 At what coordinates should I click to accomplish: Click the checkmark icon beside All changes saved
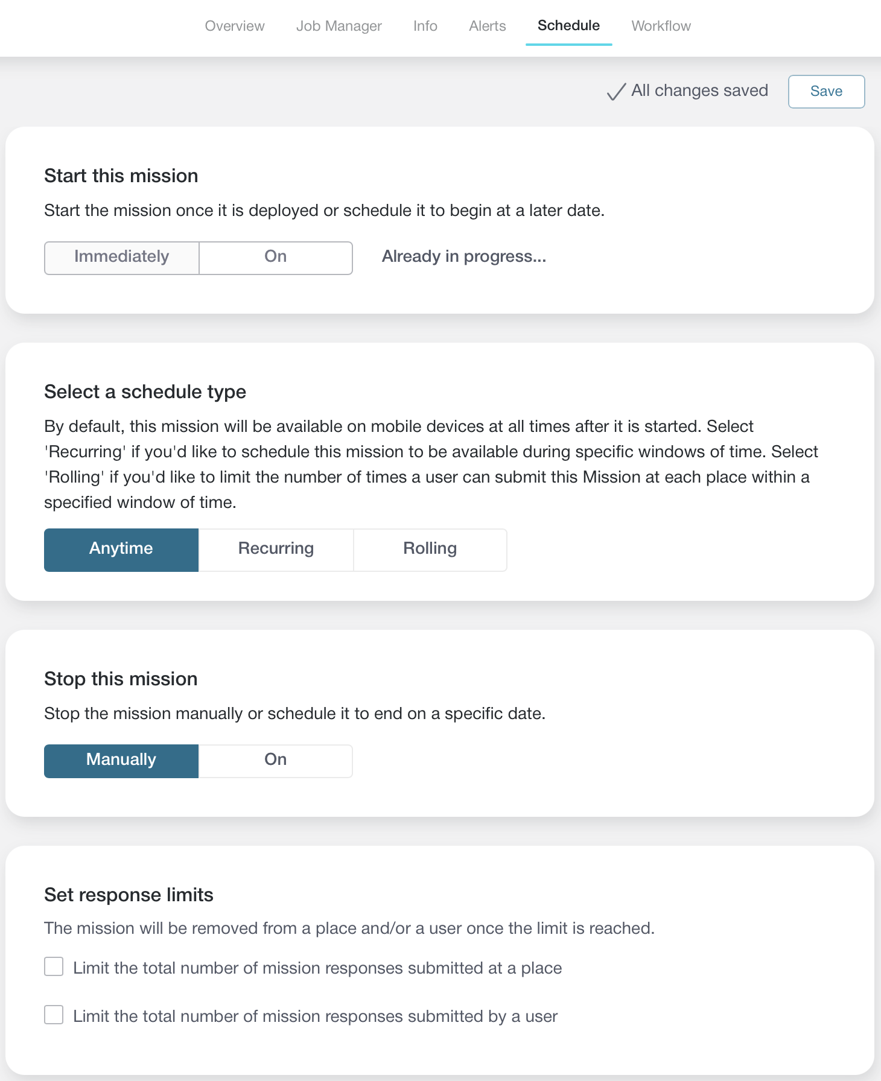click(x=616, y=92)
